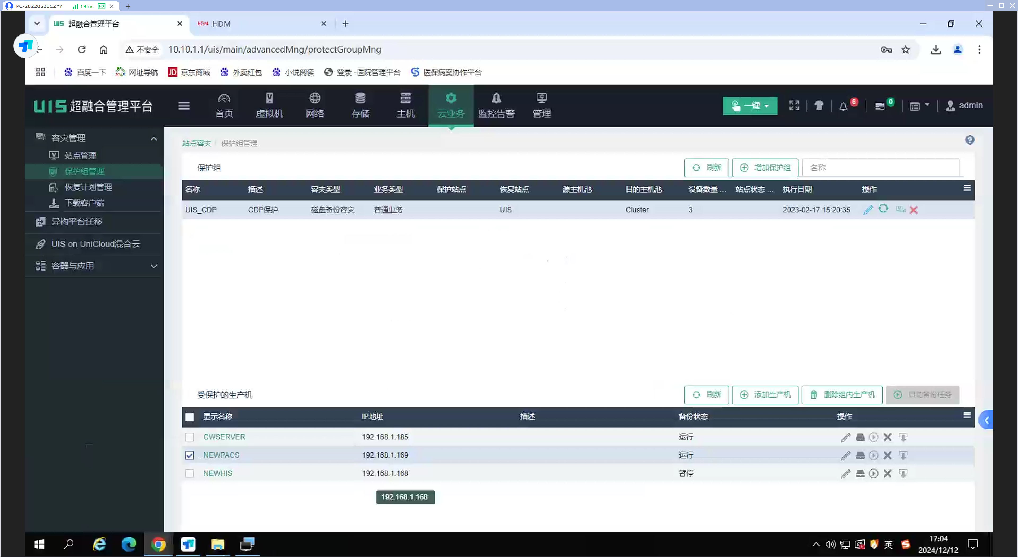Click the red delete icon for UIS_CDP
This screenshot has height=557, width=1018.
pyautogui.click(x=914, y=210)
